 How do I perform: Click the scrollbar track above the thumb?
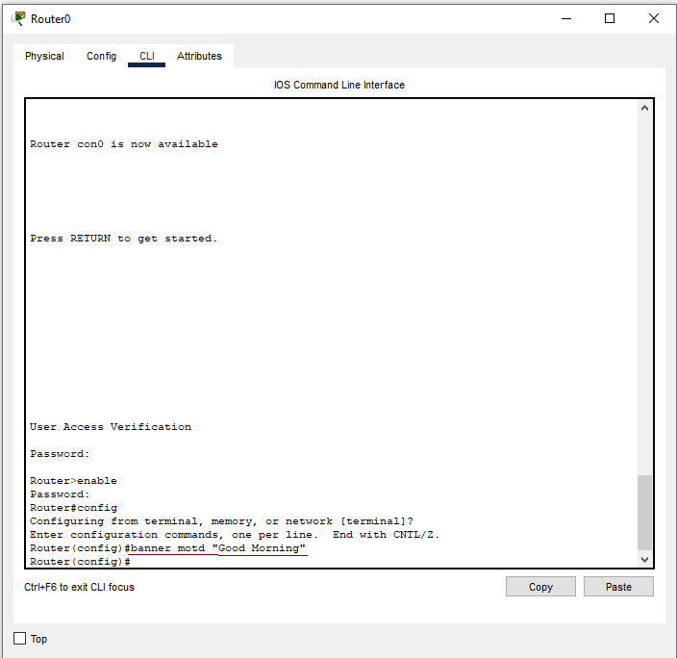(644, 289)
